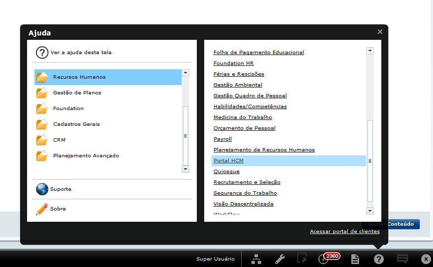433x267 pixels.
Task: Open Medicina do Trabalho link
Action: tap(243, 117)
